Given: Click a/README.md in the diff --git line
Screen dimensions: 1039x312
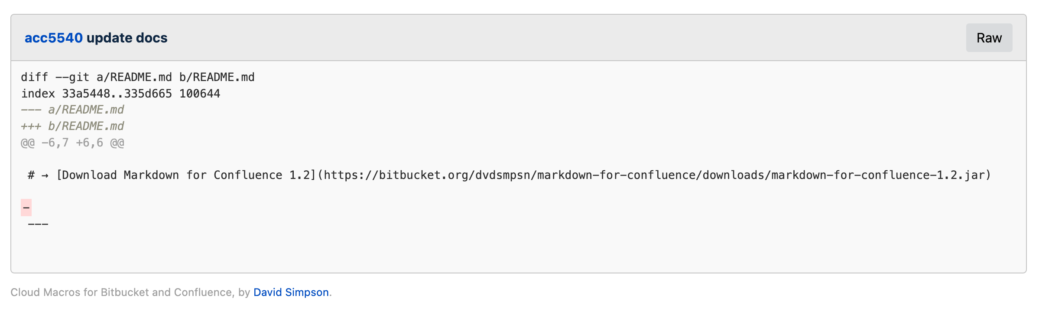Looking at the screenshot, I should pos(134,78).
